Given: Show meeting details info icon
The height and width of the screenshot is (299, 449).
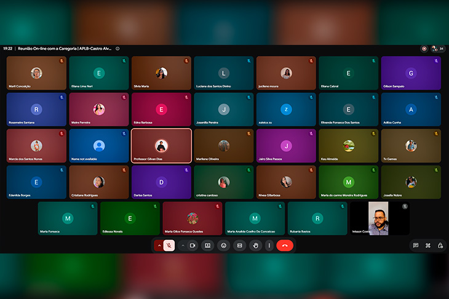Looking at the screenshot, I should coord(117,49).
